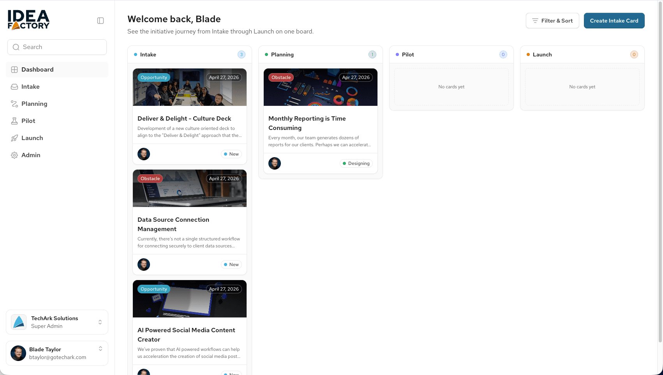Screen dimensions: 663x375
Task: Open the Filter & Sort options
Action: (552, 21)
